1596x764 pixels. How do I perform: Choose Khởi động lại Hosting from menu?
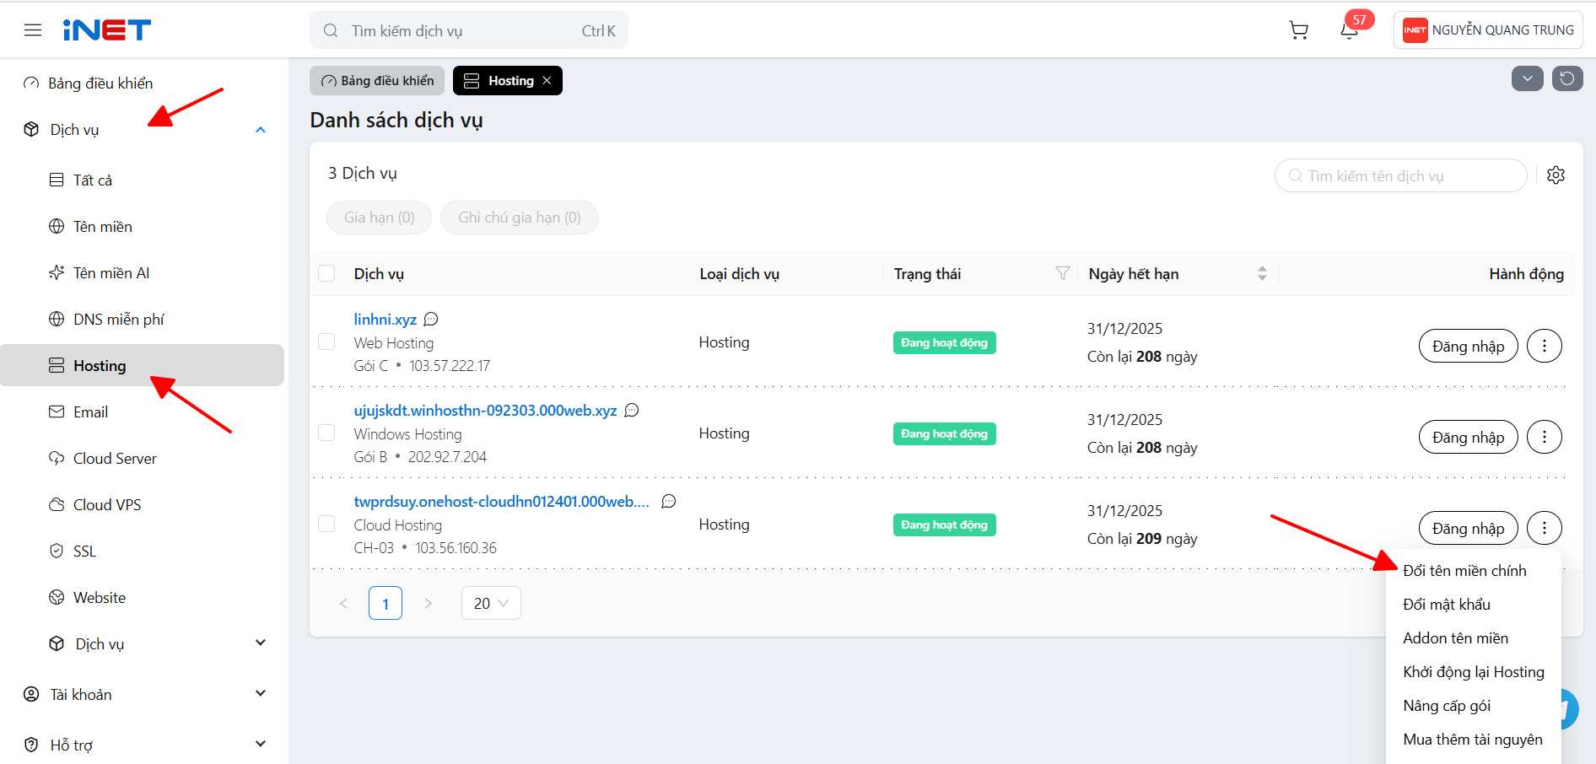(x=1474, y=672)
